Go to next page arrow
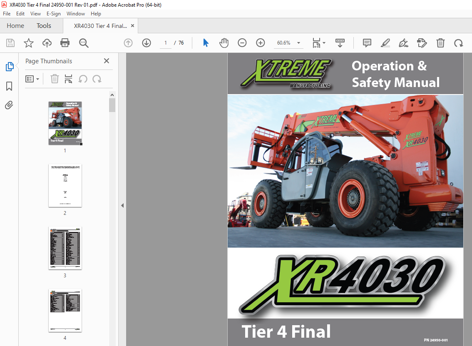The image size is (472, 346). pos(147,43)
